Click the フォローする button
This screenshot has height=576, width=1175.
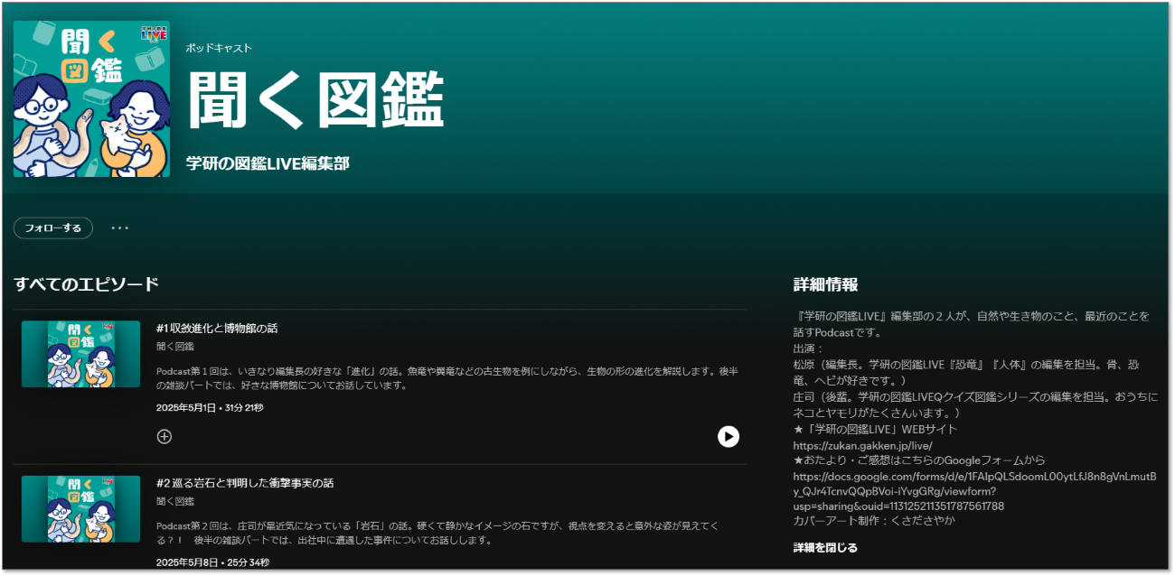(53, 228)
